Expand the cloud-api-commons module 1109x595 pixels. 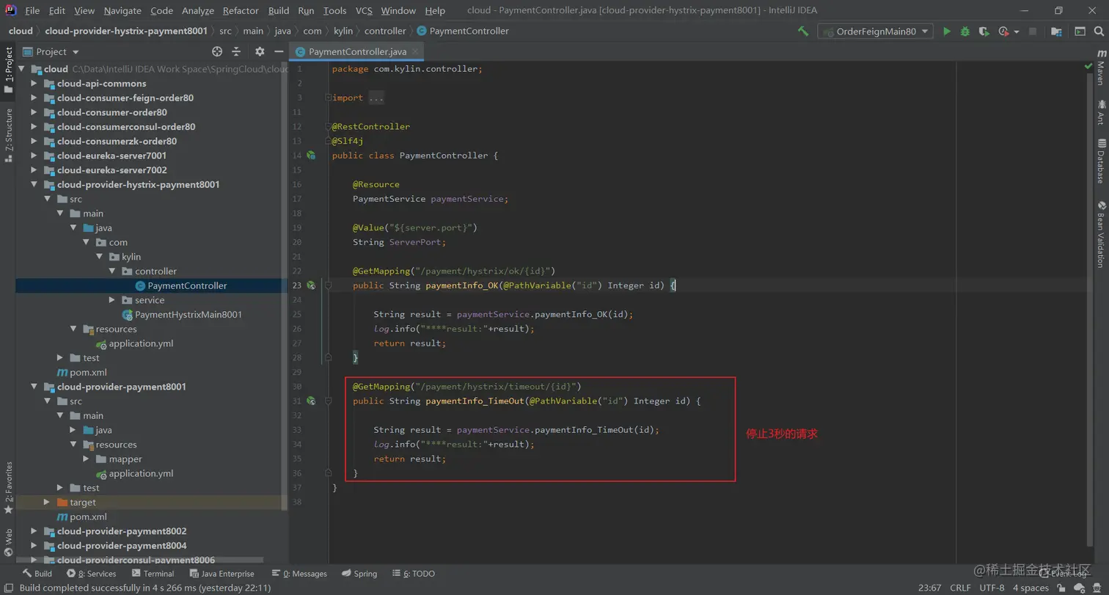tap(34, 84)
